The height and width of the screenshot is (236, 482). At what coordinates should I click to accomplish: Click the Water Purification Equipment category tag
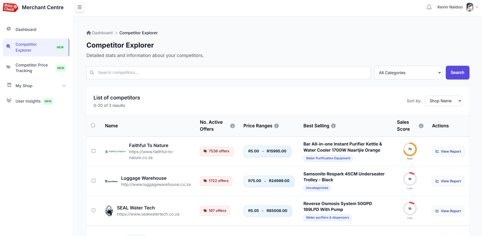click(328, 158)
